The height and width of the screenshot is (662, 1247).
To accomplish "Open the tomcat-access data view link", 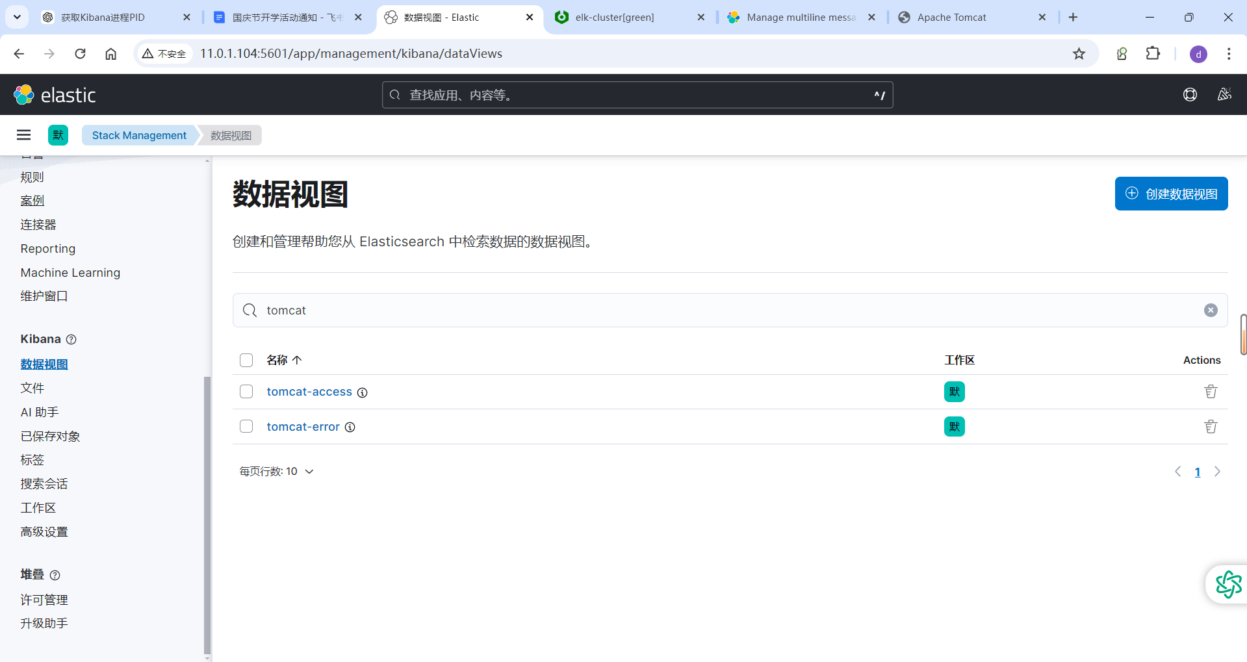I will 309,392.
